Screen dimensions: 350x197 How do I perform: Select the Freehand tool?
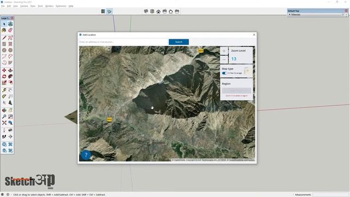click(10, 38)
